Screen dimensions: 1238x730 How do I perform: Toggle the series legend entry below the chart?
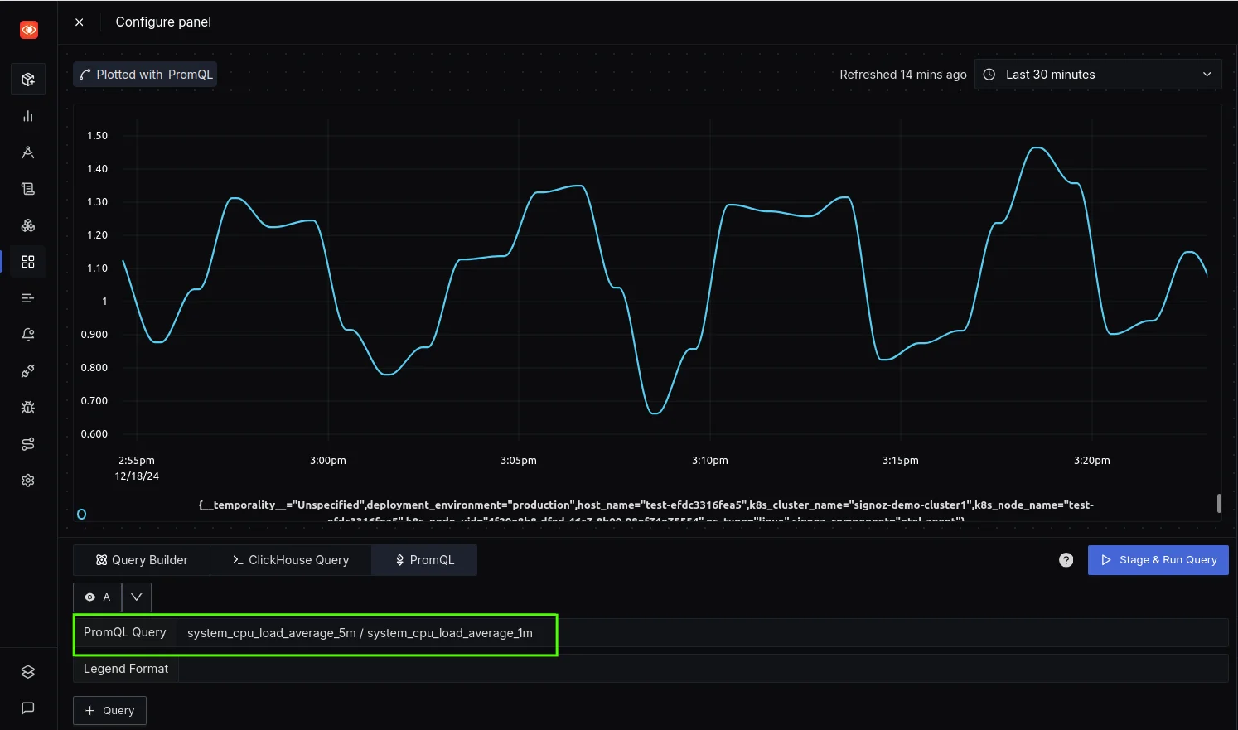tap(81, 513)
